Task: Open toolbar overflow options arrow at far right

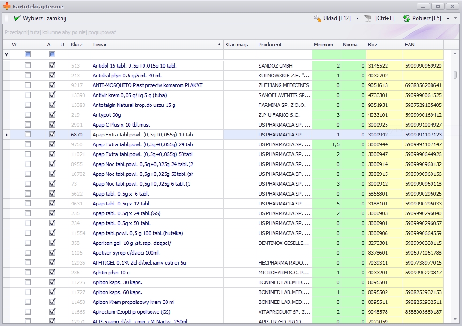Action: [x=455, y=19]
